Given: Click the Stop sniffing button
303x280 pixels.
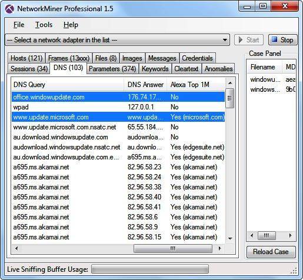Looking at the screenshot, I should (283, 40).
